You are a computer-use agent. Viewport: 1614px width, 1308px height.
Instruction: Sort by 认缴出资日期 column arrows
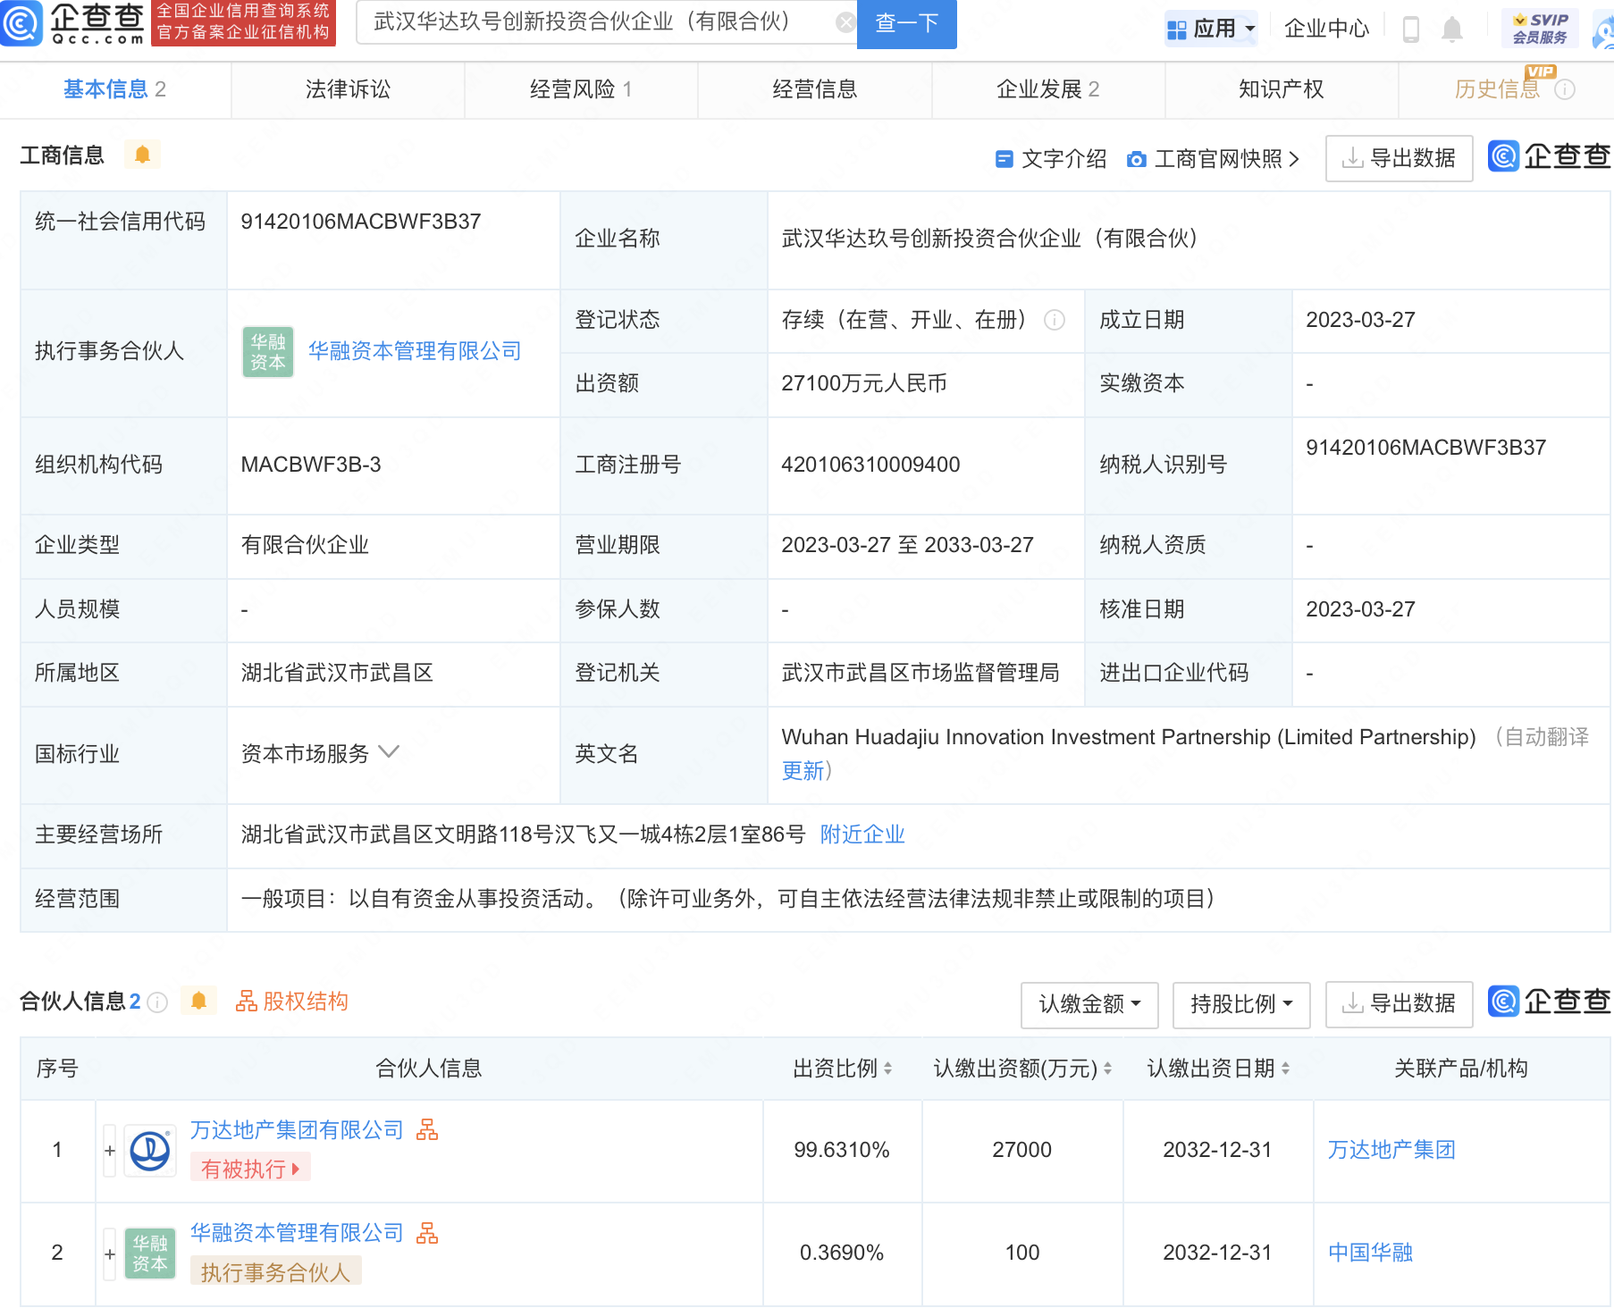1285,1069
